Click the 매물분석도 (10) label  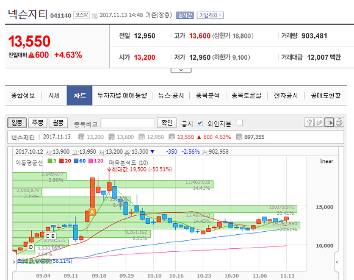(128, 163)
